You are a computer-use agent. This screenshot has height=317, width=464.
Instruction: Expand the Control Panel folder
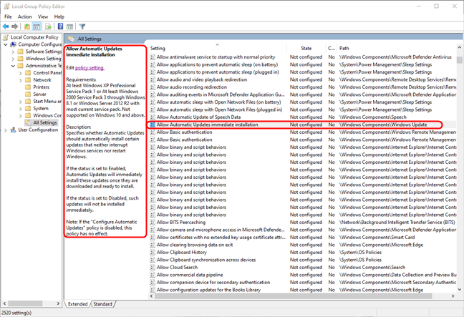[21, 73]
